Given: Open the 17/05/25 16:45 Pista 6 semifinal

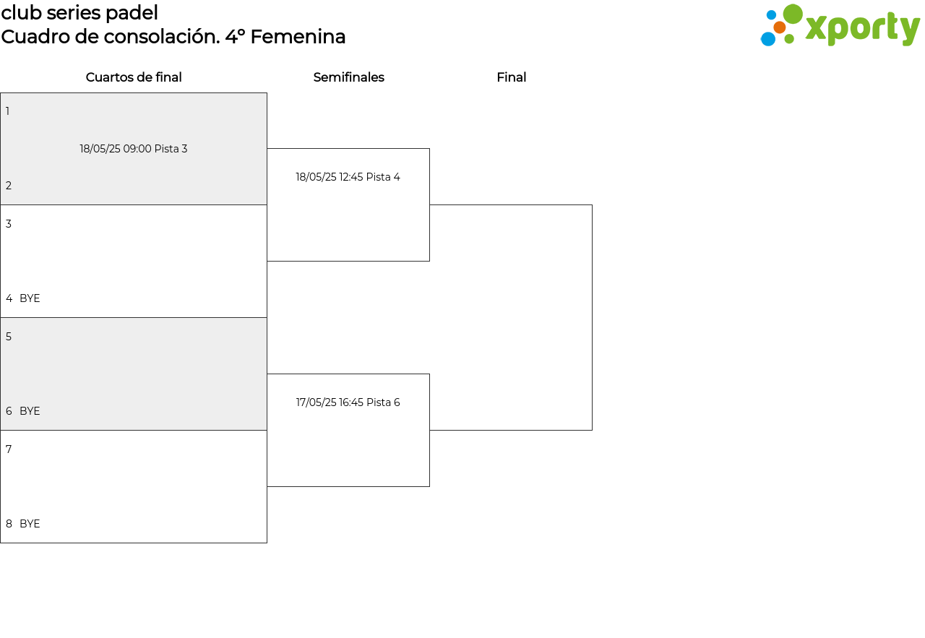Looking at the screenshot, I should (348, 402).
